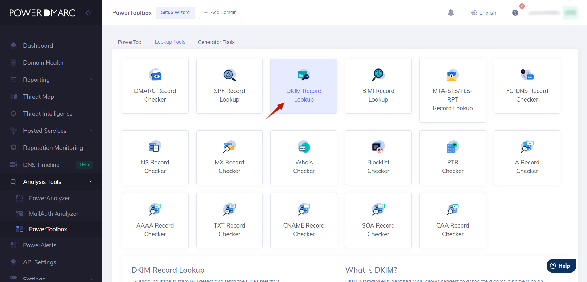Open the English language selector
Screen dimensions: 587x282
point(483,13)
